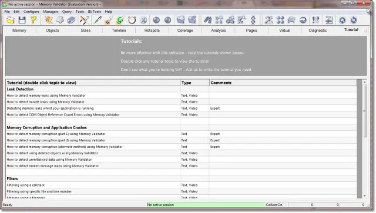The width and height of the screenshot is (376, 213).
Task: Save session using the floppy disk icon
Action: pyautogui.click(x=22, y=20)
